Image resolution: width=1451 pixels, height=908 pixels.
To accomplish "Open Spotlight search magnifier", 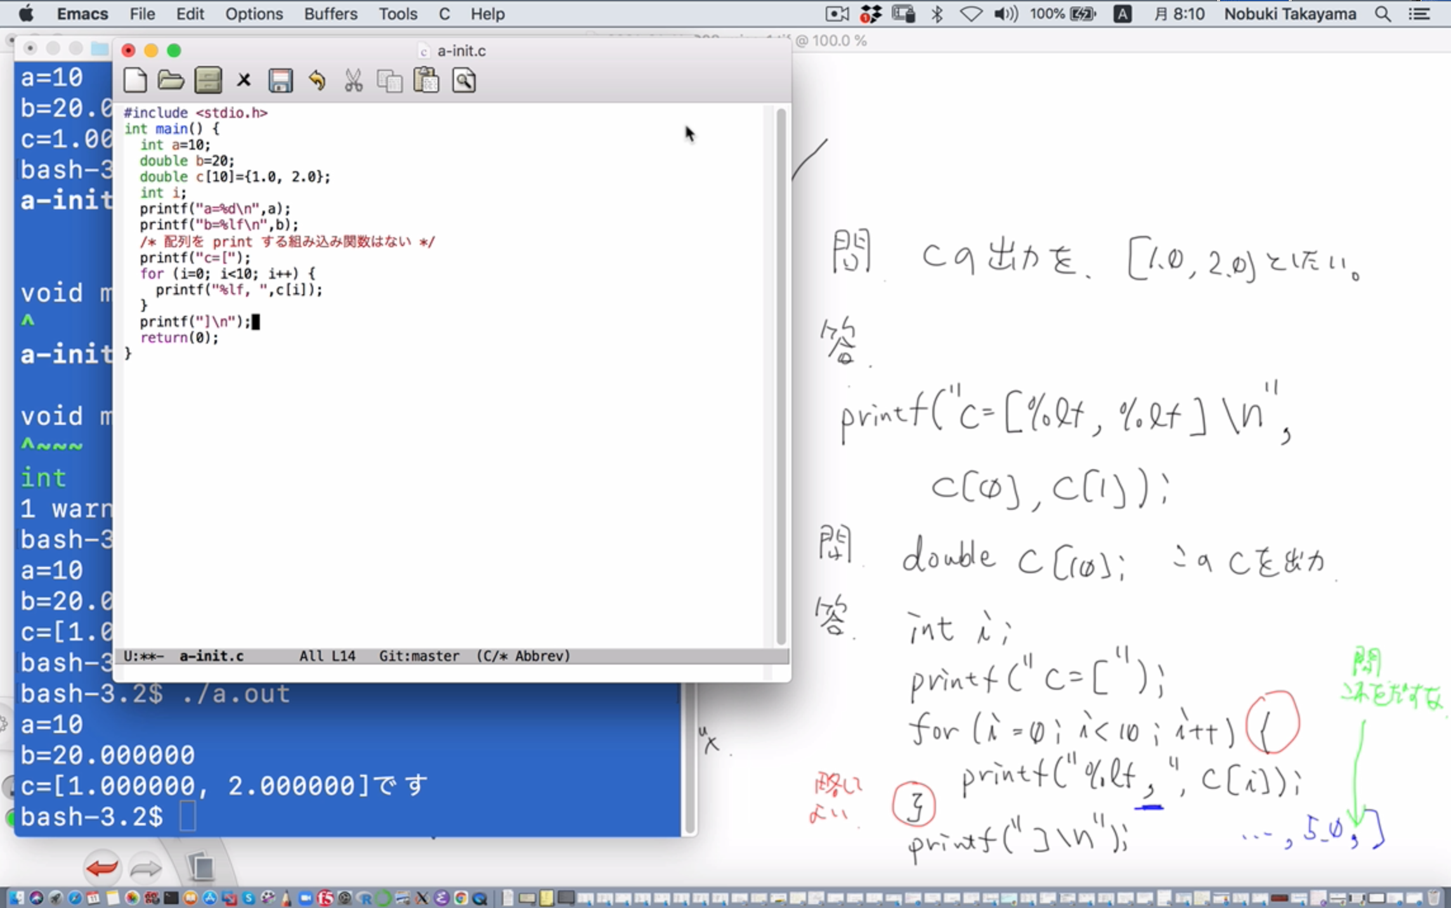I will [x=1383, y=13].
